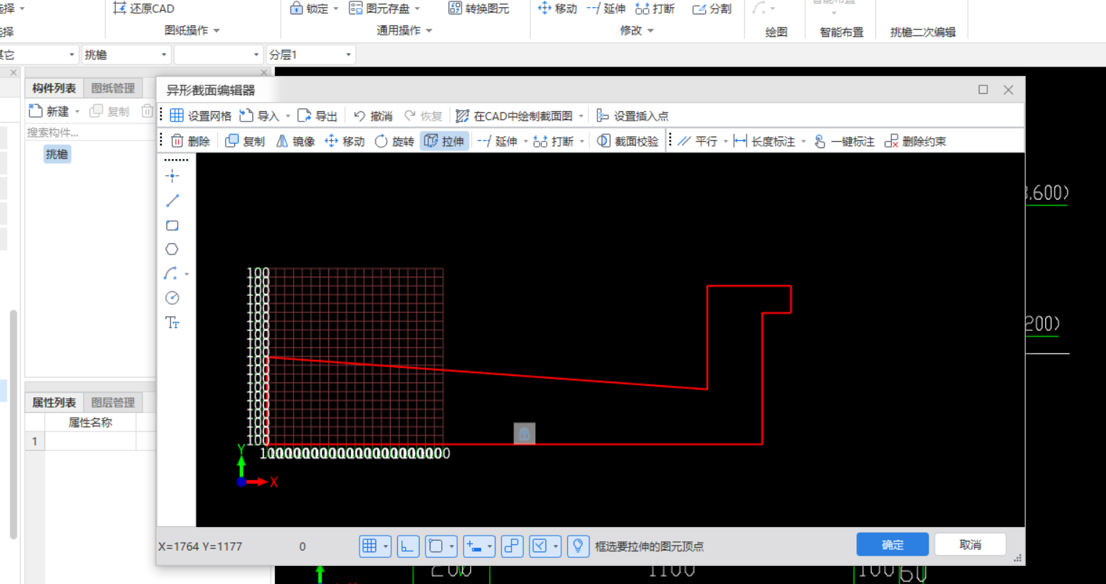The height and width of the screenshot is (584, 1106).
Task: Click 还原CAD in the main ribbon
Action: coord(143,9)
